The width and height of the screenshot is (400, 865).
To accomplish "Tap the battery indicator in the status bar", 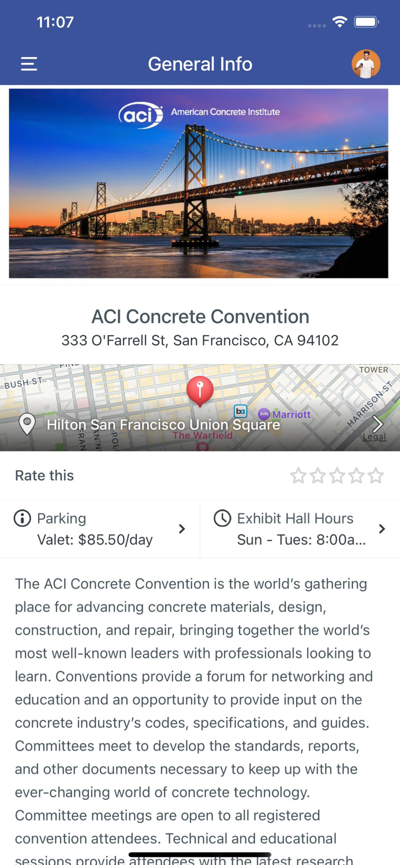I will pos(365,21).
